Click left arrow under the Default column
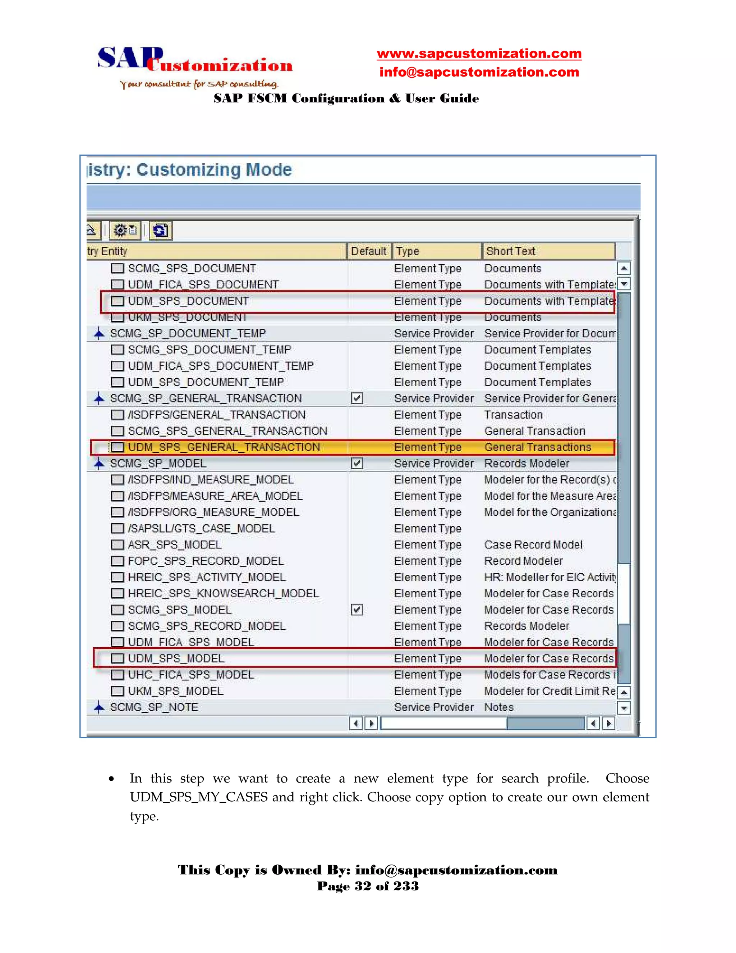This screenshot has width=736, height=953. coord(356,724)
